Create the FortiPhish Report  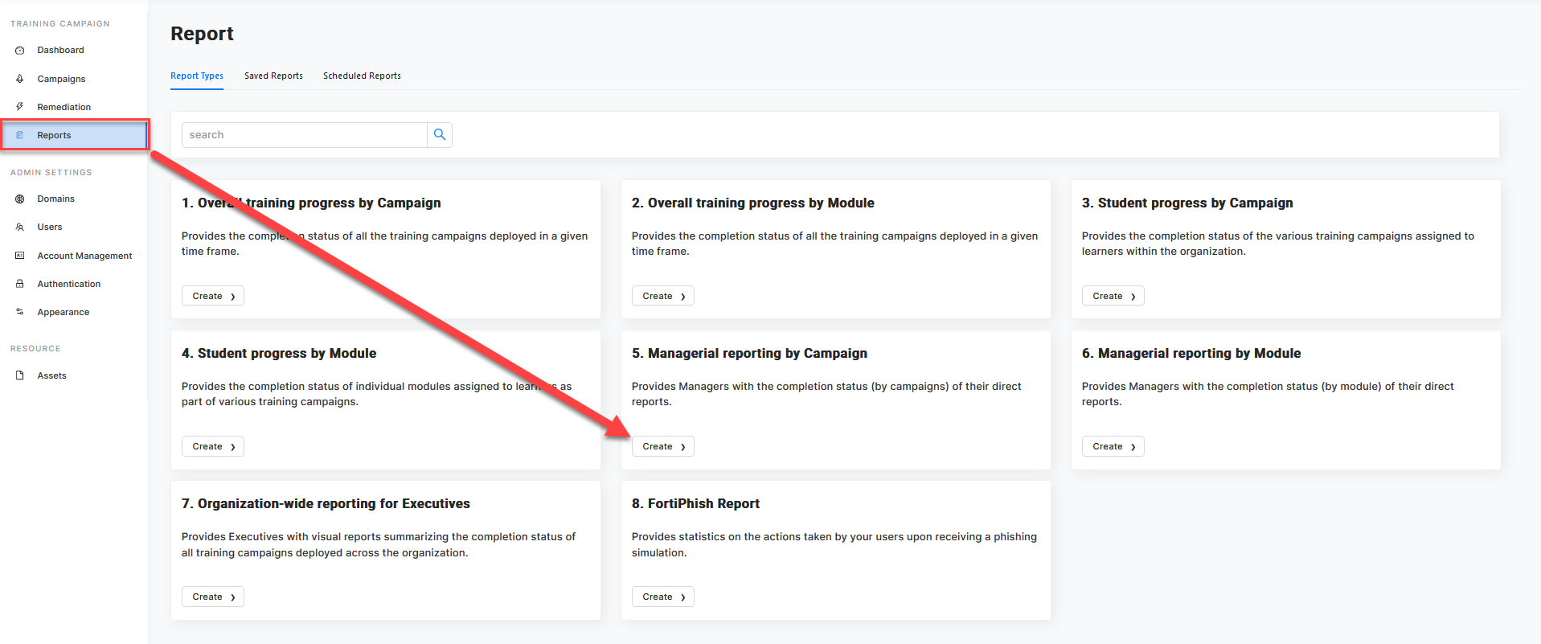[x=663, y=597]
